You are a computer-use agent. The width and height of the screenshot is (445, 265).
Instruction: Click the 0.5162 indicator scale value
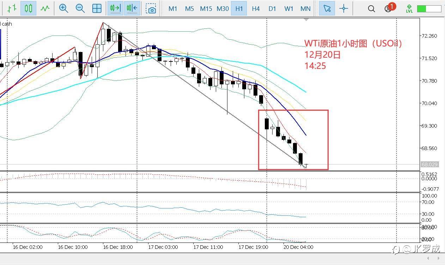coord(429,174)
